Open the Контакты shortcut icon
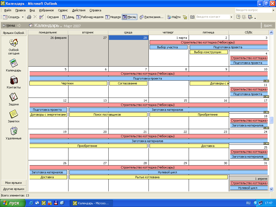This screenshot has height=207, width=276. point(13,80)
